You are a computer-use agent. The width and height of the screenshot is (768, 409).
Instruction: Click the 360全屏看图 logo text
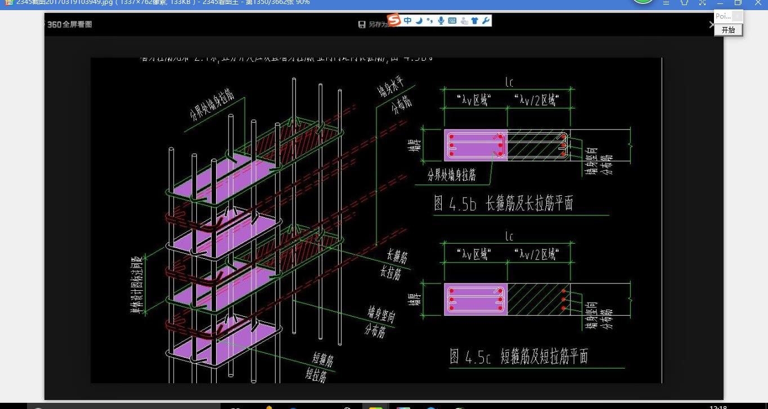coord(69,24)
